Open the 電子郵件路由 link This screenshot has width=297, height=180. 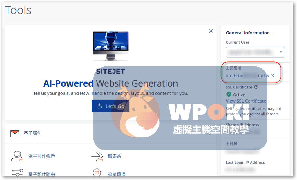click(41, 174)
